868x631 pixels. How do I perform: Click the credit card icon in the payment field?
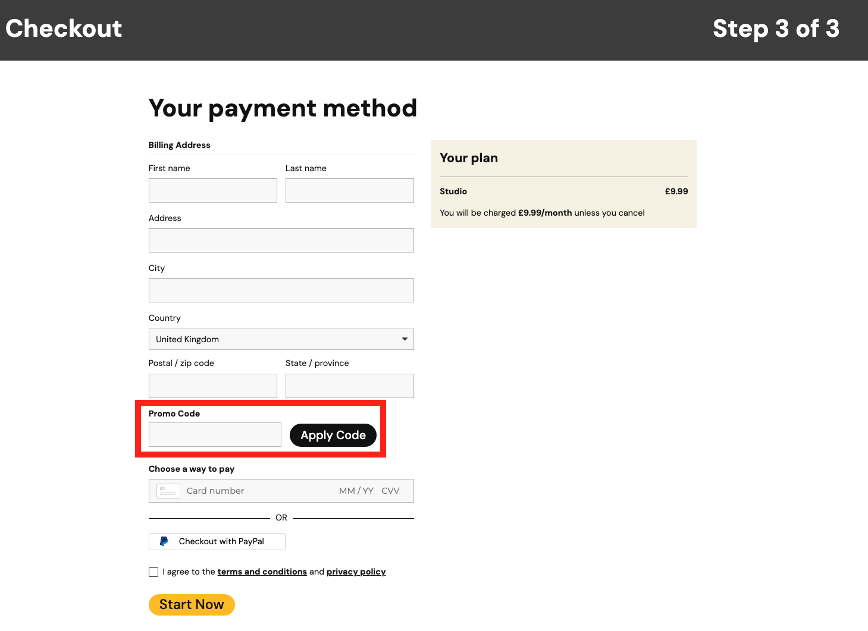(168, 491)
